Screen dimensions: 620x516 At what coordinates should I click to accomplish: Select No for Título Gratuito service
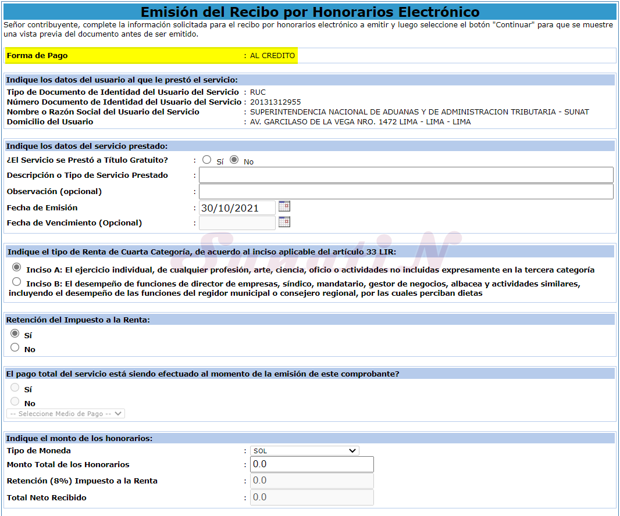(x=234, y=160)
